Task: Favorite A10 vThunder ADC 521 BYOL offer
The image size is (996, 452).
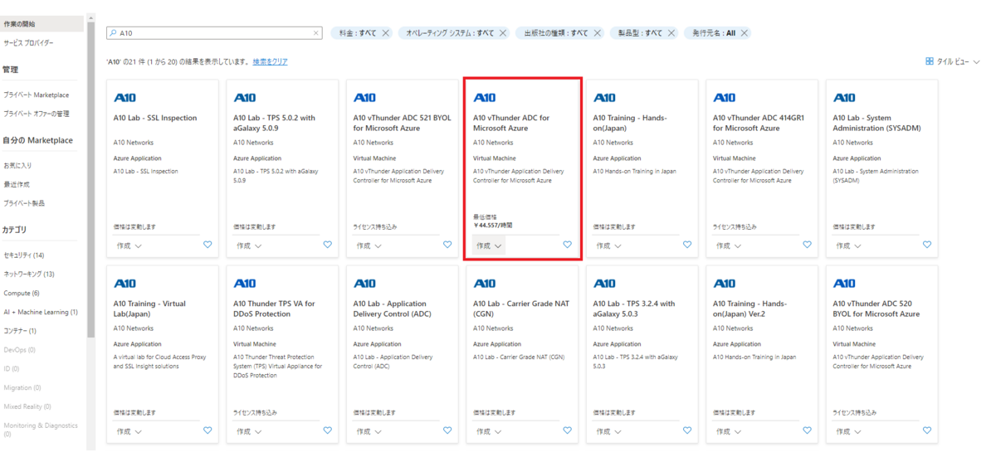Action: [447, 245]
